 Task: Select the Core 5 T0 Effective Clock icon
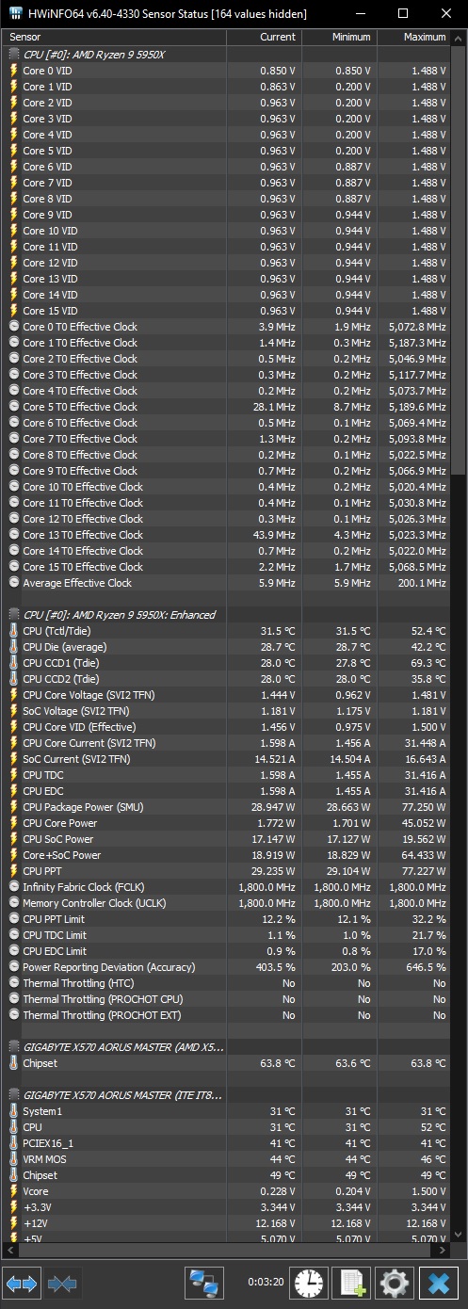[13, 407]
